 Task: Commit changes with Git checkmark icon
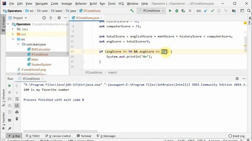pyautogui.click(x=213, y=11)
